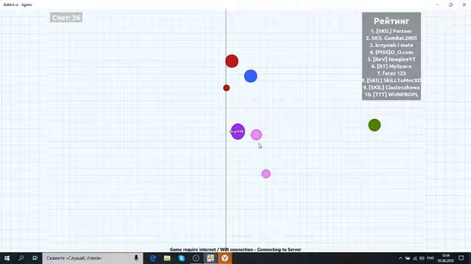Click leaderboard entry [ReV] ImagineYT
Screen dimensions: 471x264
[x=392, y=59]
